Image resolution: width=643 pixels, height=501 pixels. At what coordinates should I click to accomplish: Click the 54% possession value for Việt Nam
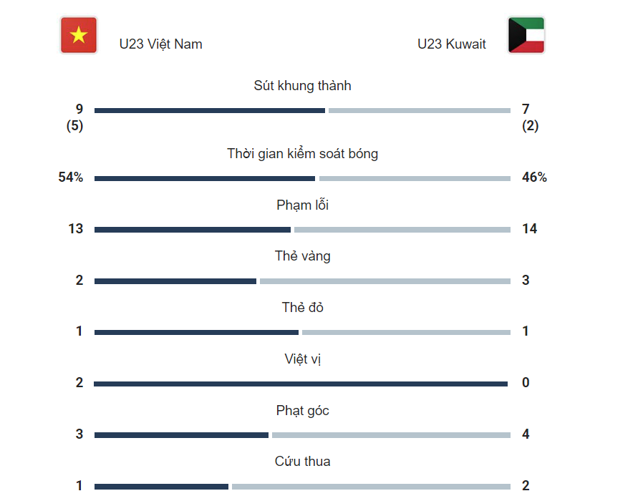[71, 177]
